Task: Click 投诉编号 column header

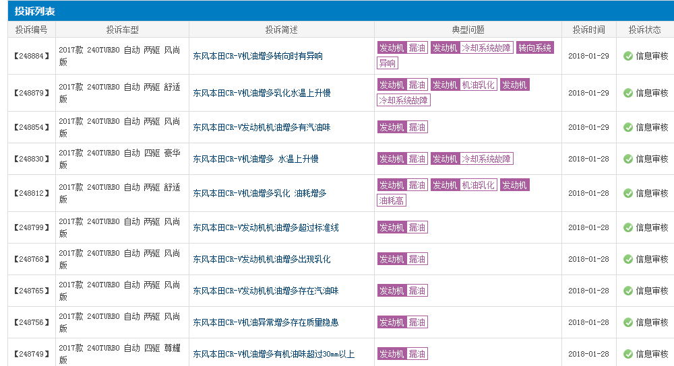Action: tap(32, 30)
